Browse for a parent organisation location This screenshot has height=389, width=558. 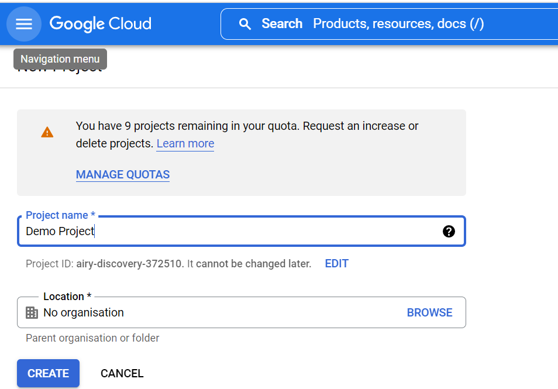coord(429,312)
